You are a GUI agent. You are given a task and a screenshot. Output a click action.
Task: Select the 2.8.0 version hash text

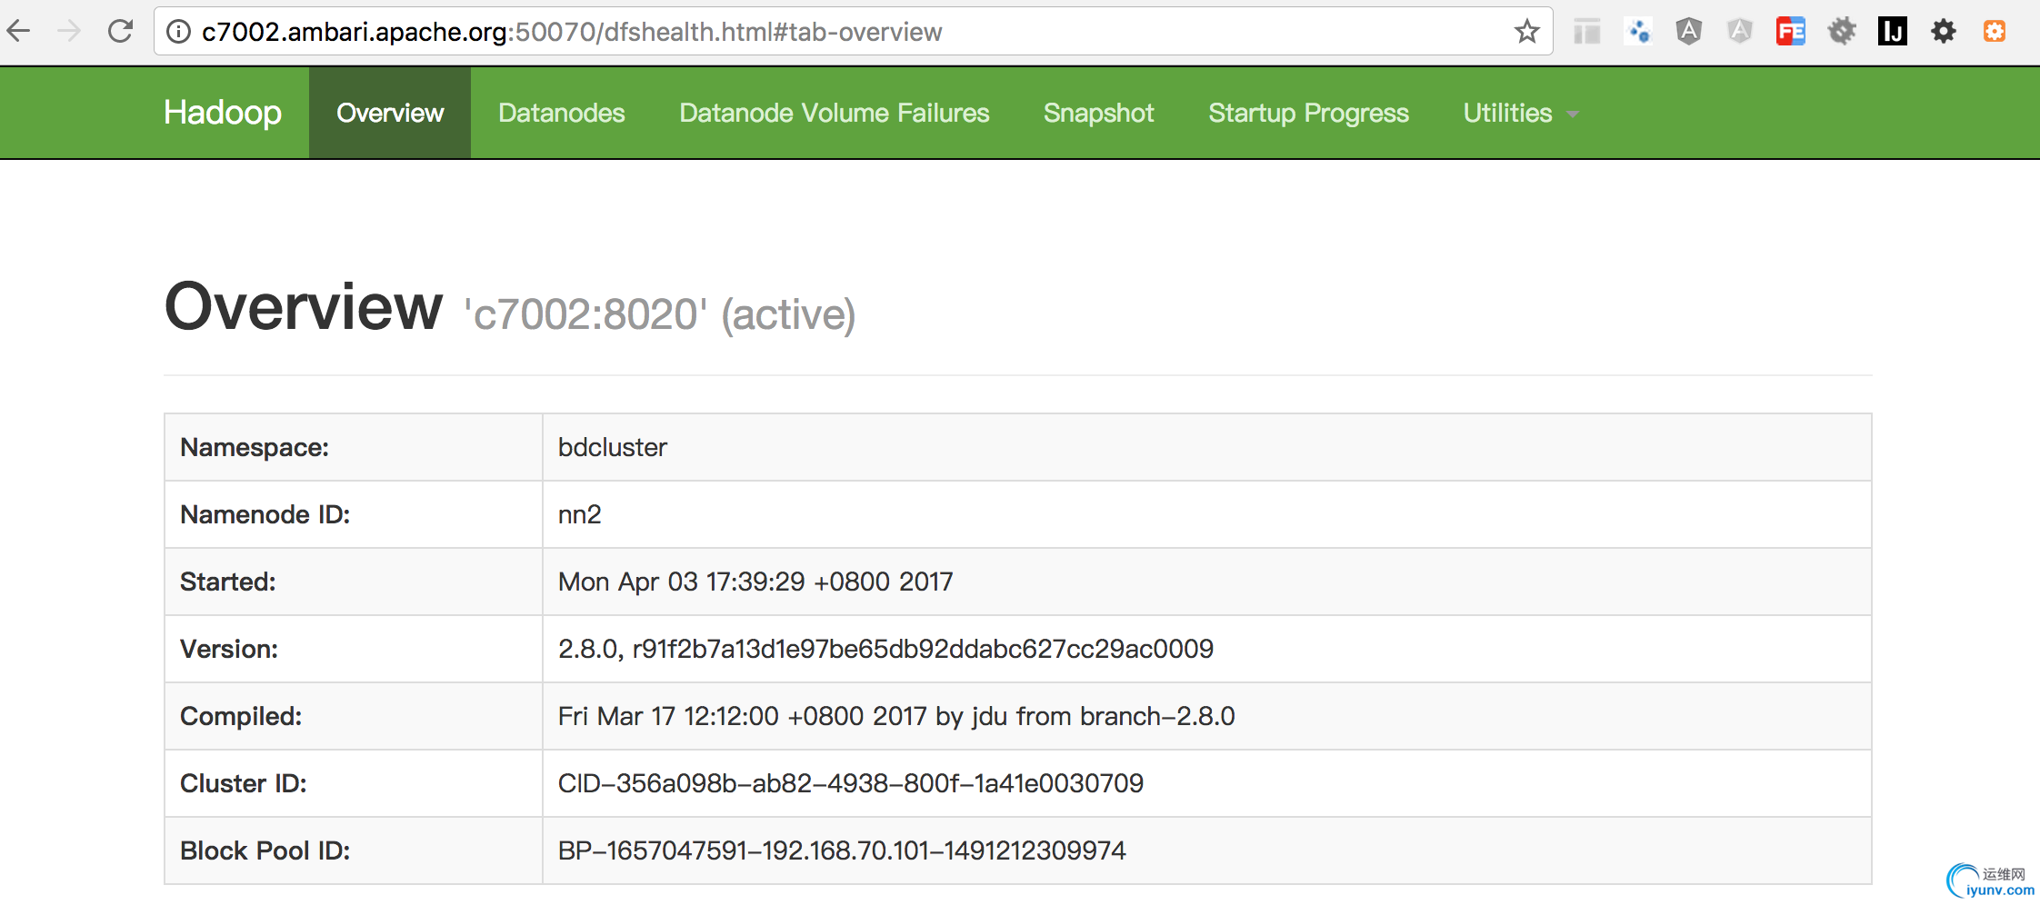(x=885, y=649)
